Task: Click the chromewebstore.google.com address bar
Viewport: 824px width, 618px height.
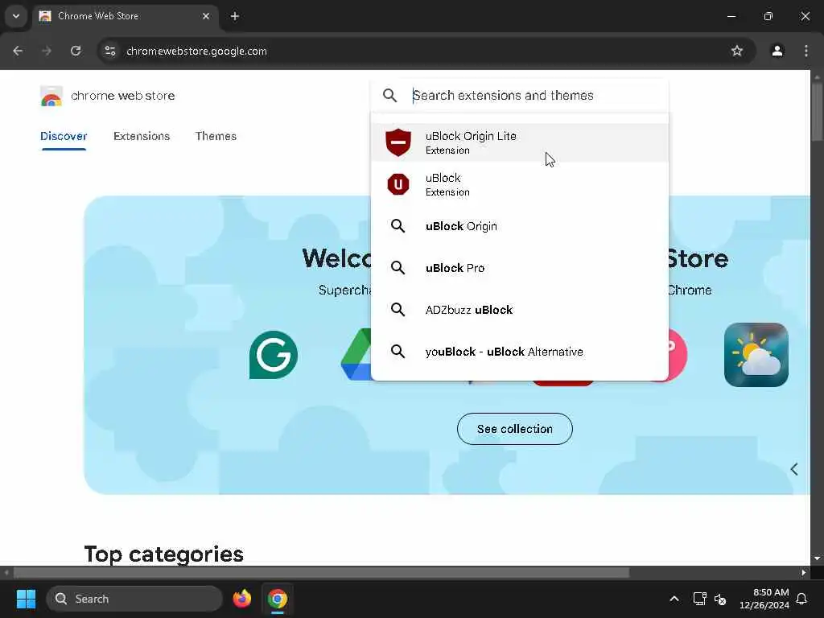Action: [426, 51]
